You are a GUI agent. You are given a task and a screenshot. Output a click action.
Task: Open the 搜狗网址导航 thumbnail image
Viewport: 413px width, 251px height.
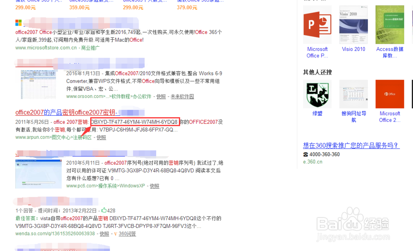(x=354, y=94)
